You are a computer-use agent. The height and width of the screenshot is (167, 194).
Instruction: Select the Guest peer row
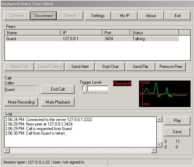click(x=92, y=39)
